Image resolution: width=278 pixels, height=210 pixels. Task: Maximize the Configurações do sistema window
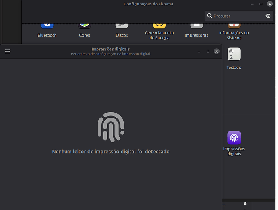[261, 4]
